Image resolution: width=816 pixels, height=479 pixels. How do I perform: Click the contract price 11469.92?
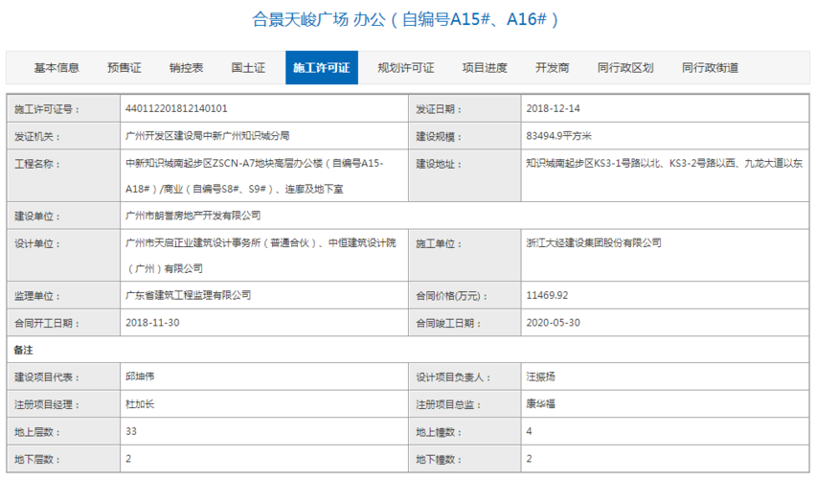548,296
